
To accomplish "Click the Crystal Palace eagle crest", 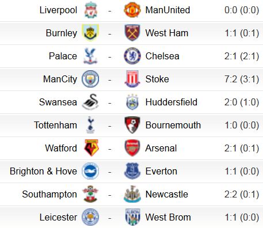I will click(x=90, y=56).
